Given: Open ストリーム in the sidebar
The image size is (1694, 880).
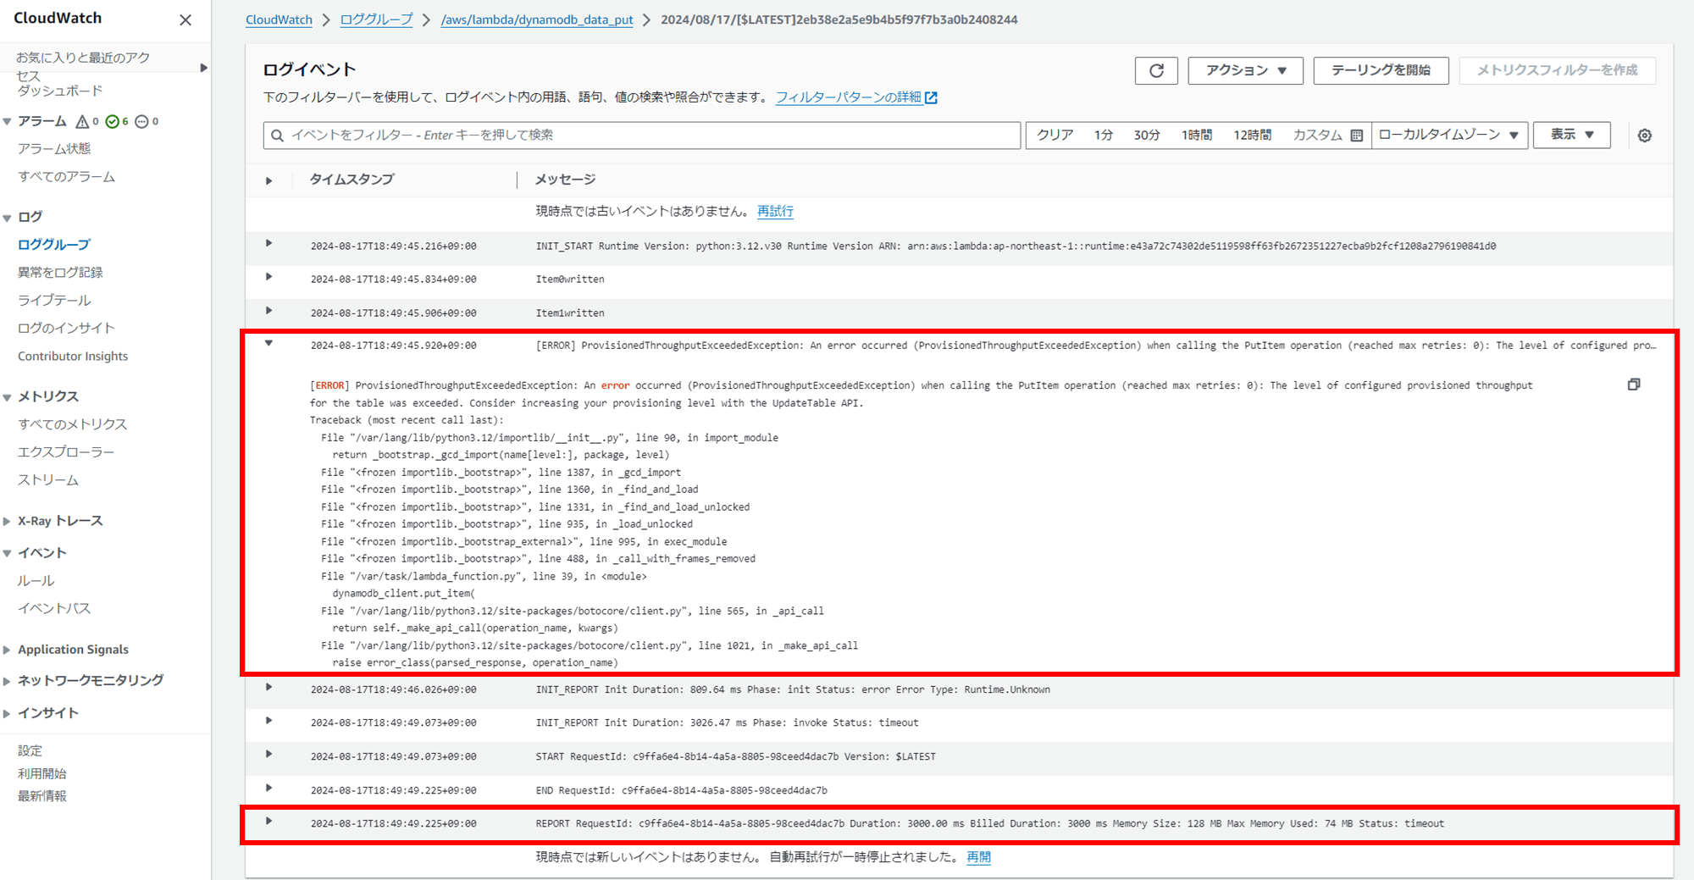Looking at the screenshot, I should (x=48, y=480).
